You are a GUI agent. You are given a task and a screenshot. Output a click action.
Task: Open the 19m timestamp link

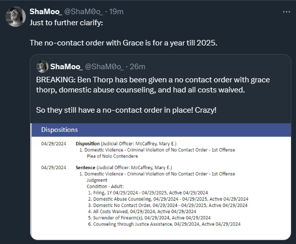[116, 12]
